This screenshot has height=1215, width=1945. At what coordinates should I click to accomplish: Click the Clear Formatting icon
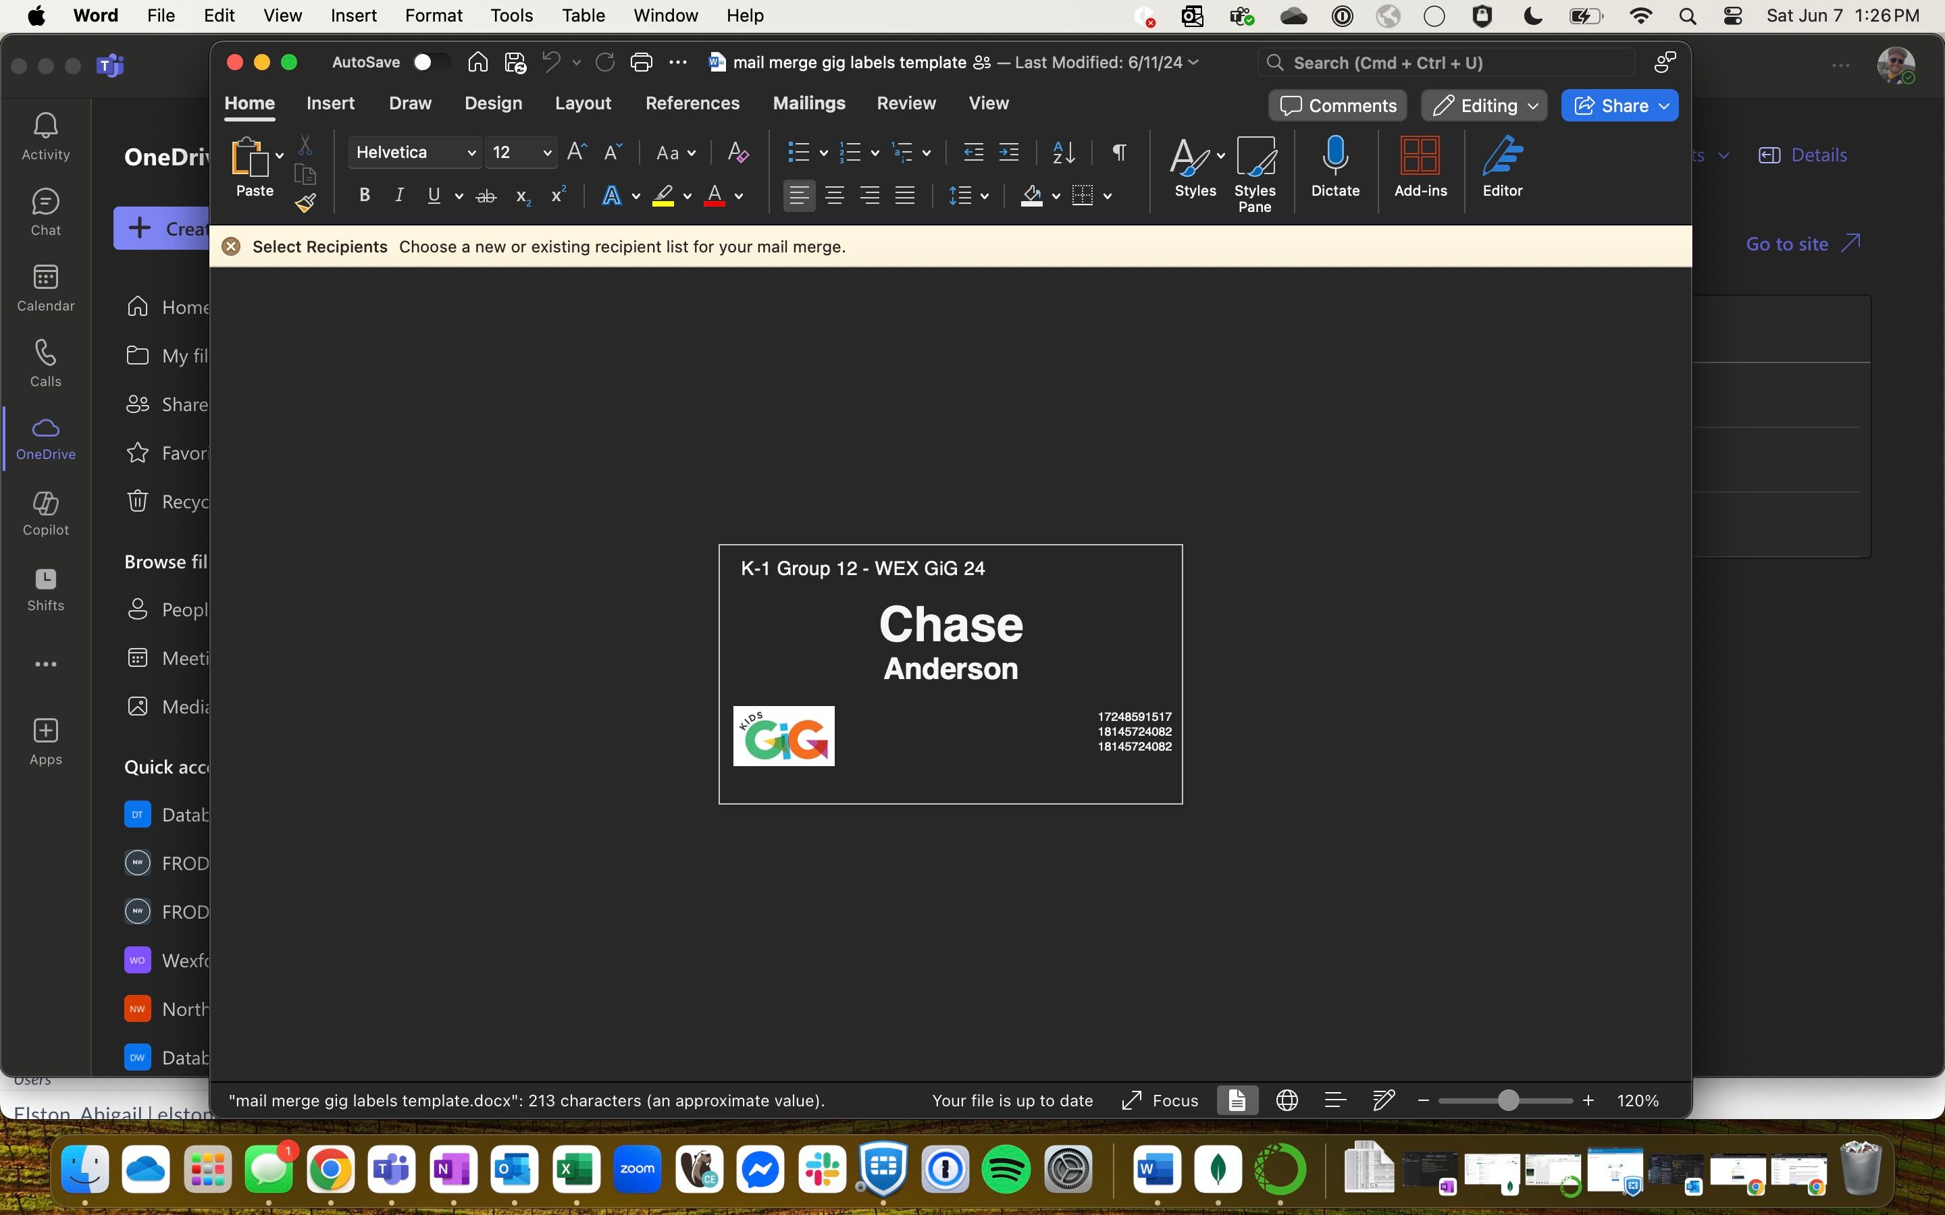click(737, 152)
